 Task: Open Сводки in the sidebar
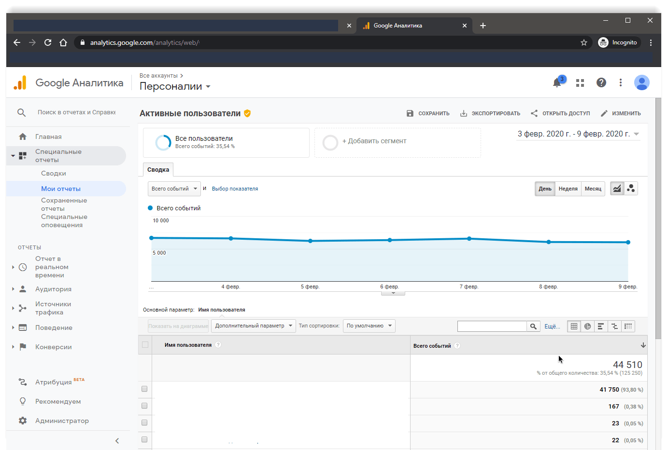[x=54, y=173]
